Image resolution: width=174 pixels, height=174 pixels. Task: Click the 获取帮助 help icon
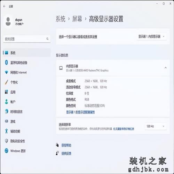tap(57, 145)
